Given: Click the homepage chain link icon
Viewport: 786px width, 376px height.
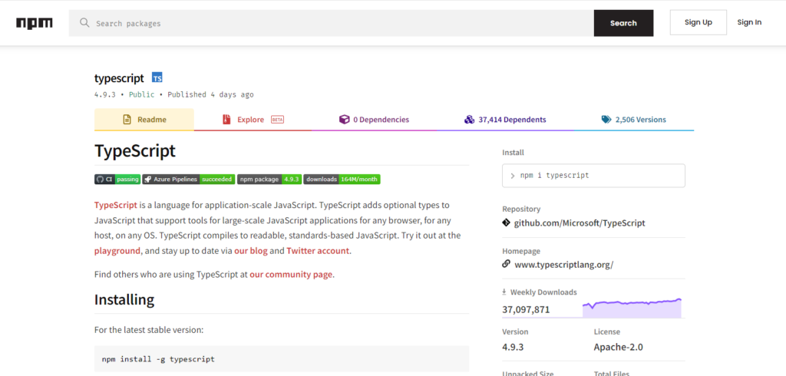Looking at the screenshot, I should click(507, 264).
